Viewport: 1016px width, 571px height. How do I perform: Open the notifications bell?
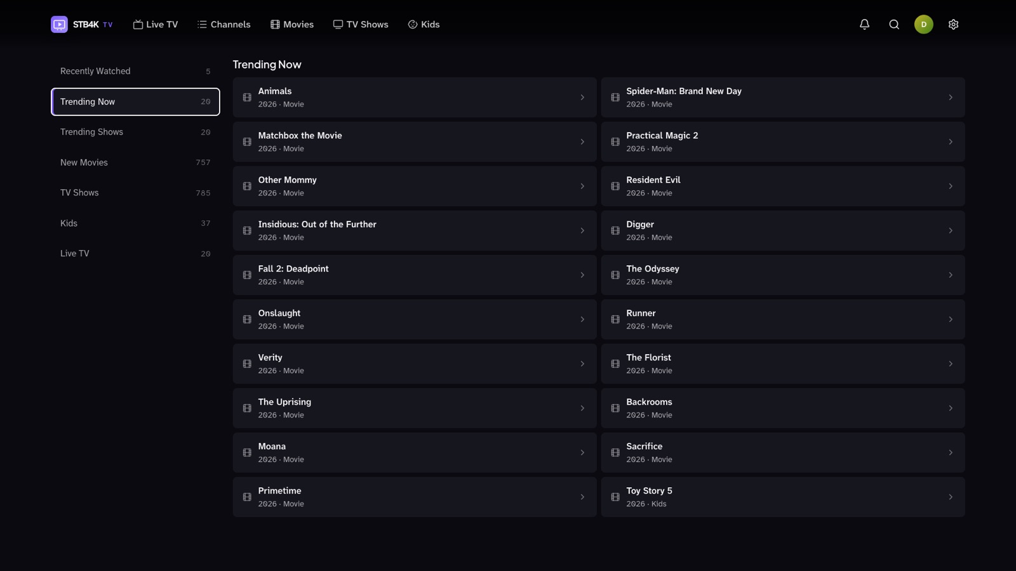click(864, 25)
